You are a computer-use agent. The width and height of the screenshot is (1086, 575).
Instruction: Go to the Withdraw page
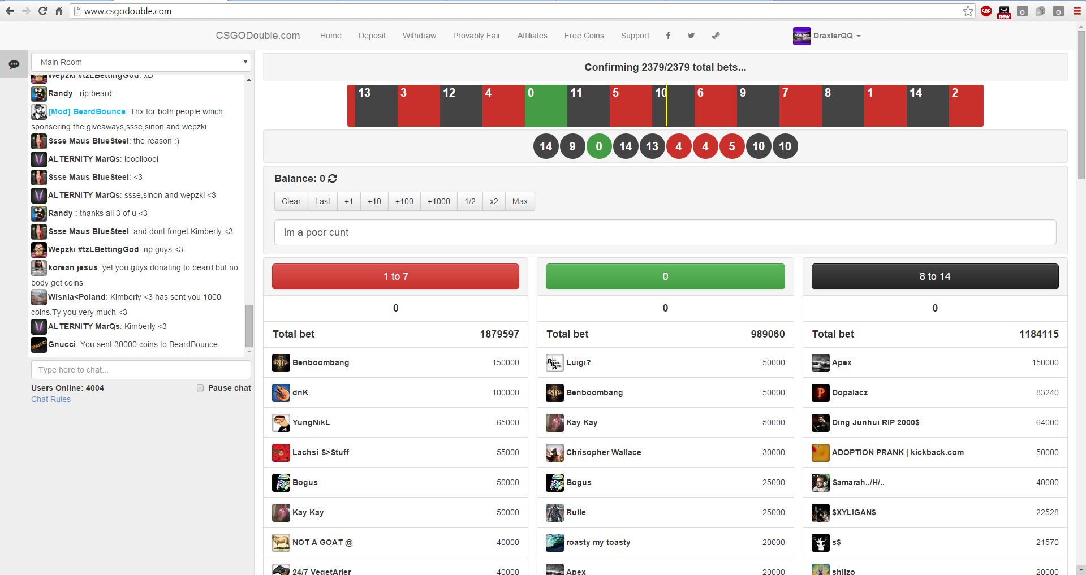419,36
